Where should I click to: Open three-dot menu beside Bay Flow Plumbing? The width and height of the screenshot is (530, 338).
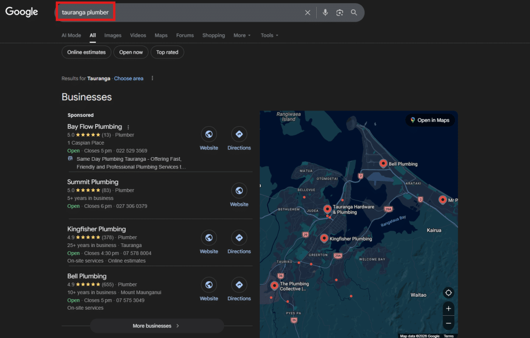[x=128, y=127]
